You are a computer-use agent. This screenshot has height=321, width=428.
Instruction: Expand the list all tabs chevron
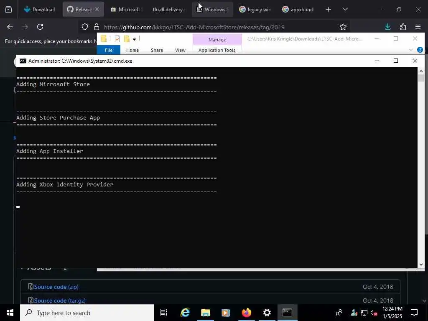coord(345,9)
